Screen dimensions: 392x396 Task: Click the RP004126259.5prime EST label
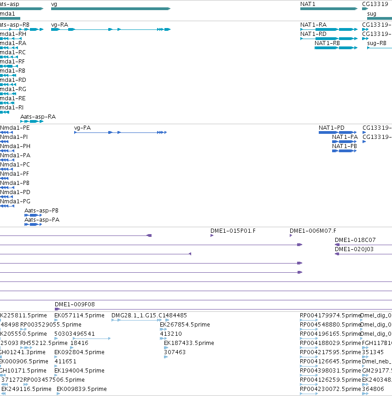pos(330,380)
